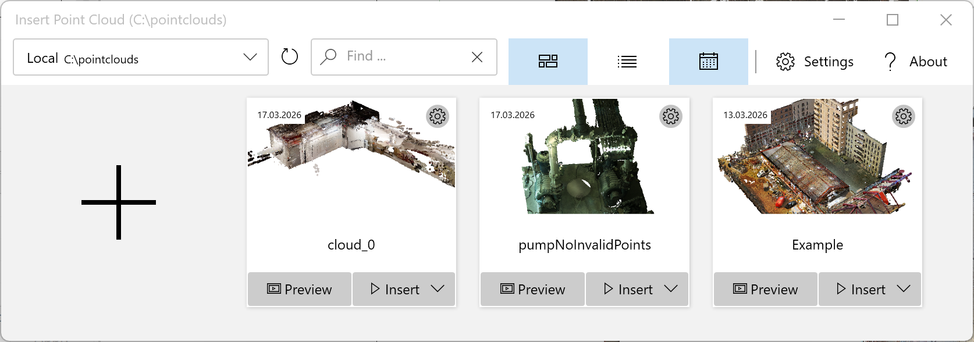This screenshot has width=974, height=342.
Task: Open gear settings for Example cloud
Action: click(903, 116)
